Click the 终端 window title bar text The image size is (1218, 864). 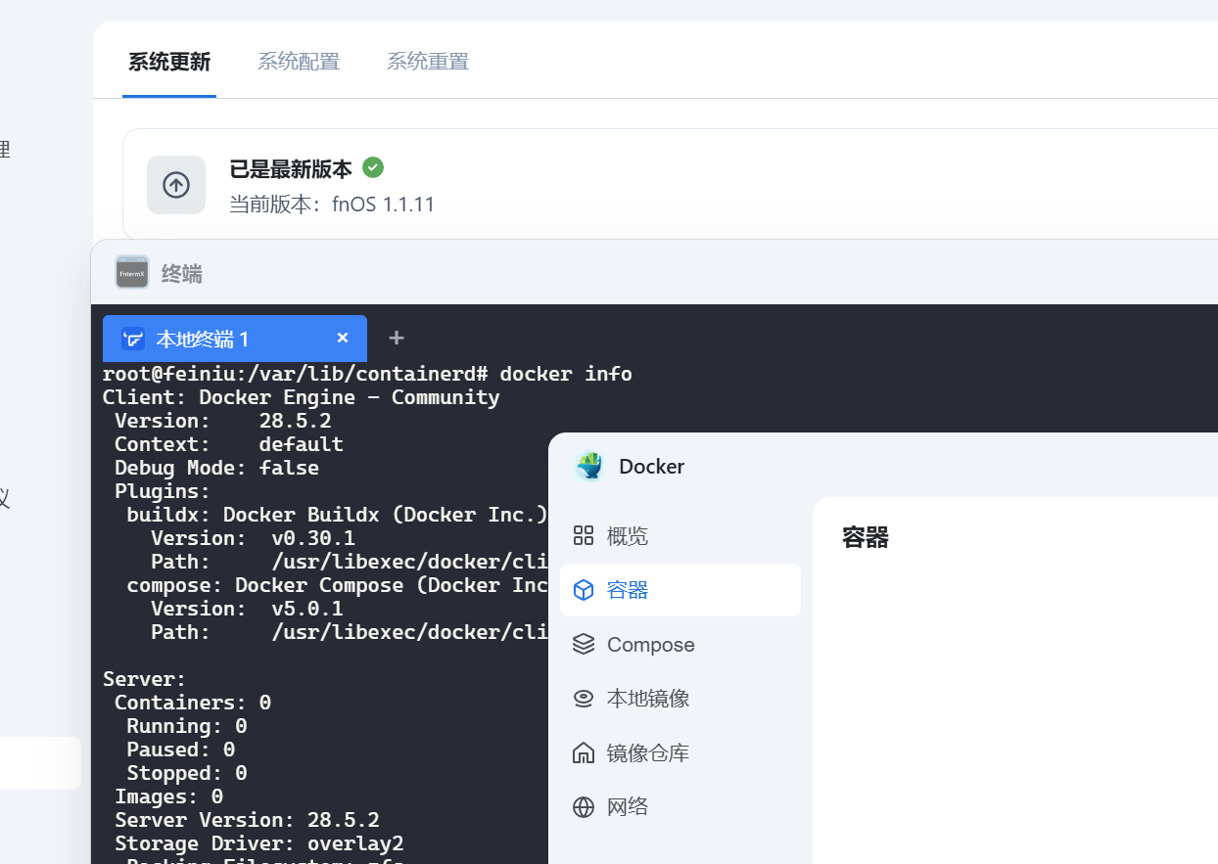coord(181,273)
